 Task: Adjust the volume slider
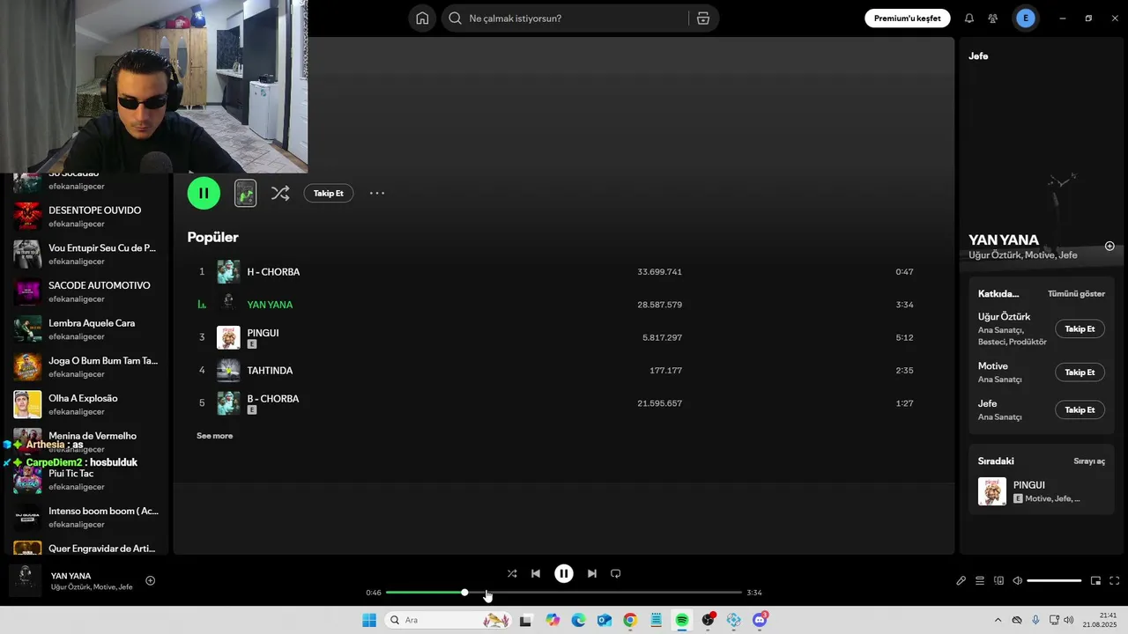[x=1054, y=580]
